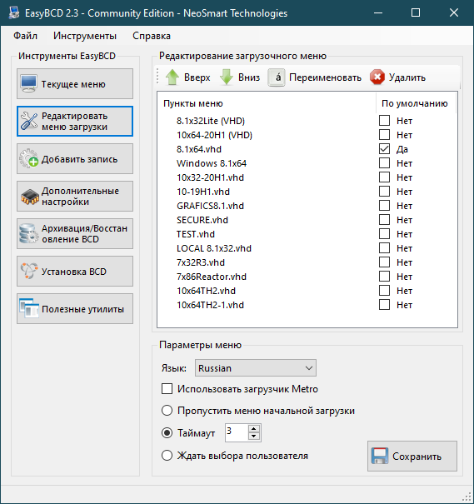Click the green Вниз down arrow icon

click(x=227, y=77)
